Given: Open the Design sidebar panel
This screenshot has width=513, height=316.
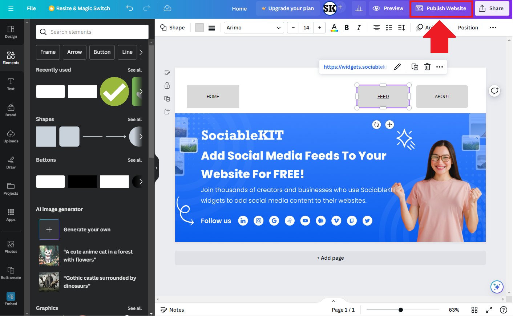Looking at the screenshot, I should coord(11,32).
